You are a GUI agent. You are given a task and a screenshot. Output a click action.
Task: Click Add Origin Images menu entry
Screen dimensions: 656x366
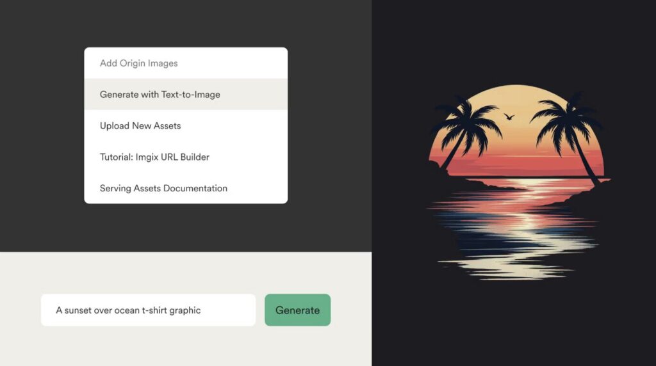(138, 63)
